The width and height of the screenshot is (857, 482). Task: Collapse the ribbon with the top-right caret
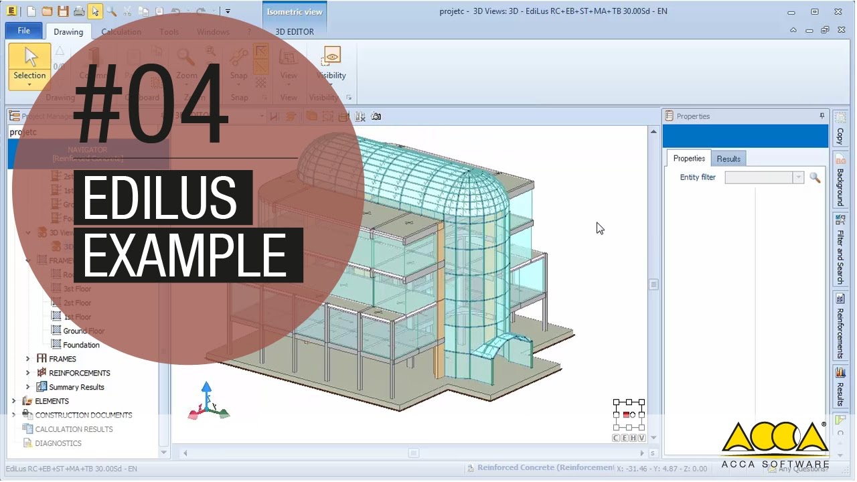793,30
